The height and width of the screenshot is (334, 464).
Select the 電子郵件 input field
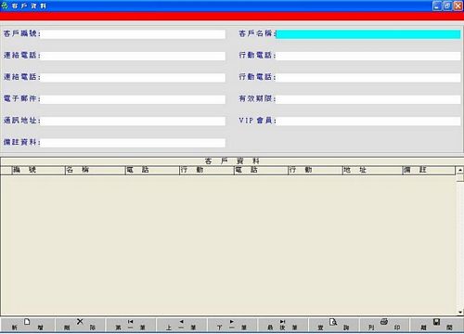click(133, 99)
